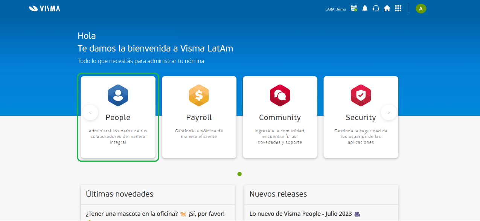Click the "Hola" greeting text

tap(87, 36)
